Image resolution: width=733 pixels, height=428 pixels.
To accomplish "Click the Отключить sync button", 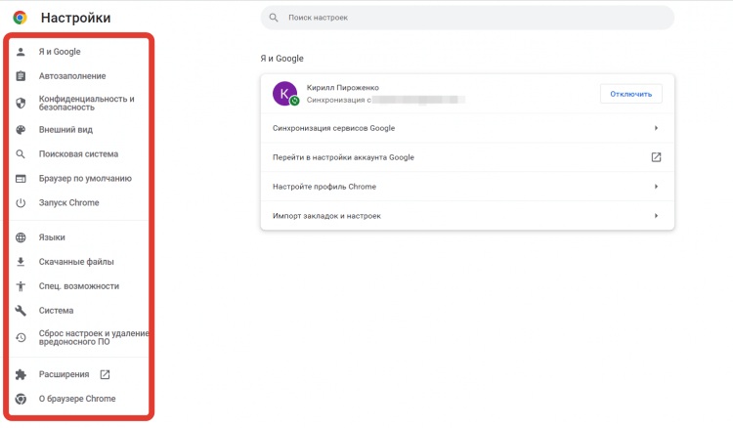I will (x=630, y=94).
